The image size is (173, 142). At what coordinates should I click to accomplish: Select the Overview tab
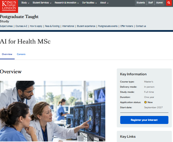pyautogui.click(x=7, y=54)
